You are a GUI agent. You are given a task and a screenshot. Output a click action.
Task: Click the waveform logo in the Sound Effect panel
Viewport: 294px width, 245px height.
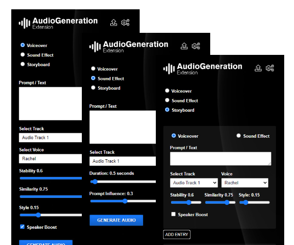tap(95, 47)
